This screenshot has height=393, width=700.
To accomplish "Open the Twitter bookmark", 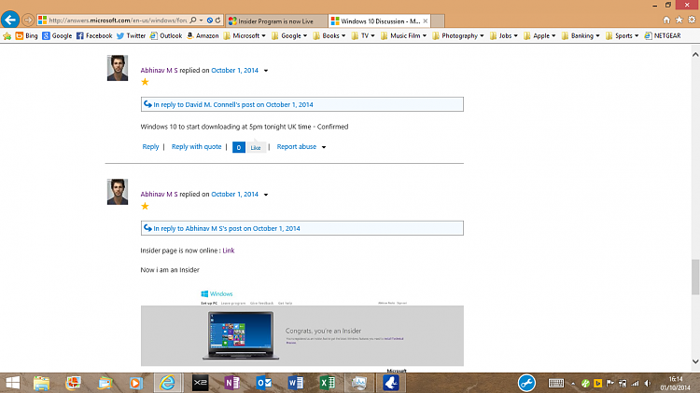I will 131,35.
